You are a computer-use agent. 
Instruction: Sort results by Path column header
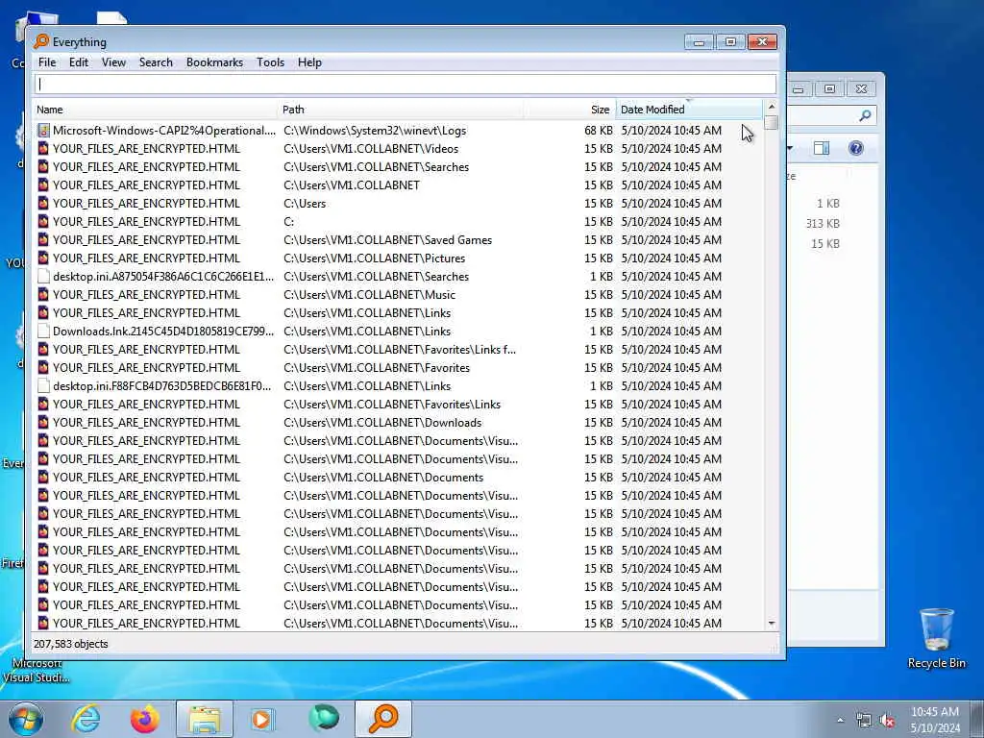tap(401, 110)
